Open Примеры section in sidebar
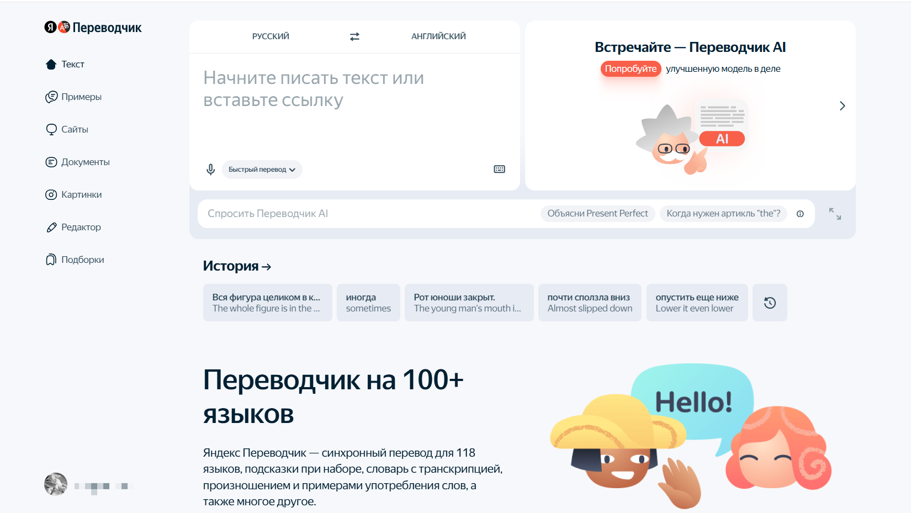This screenshot has height=513, width=911. (x=73, y=97)
